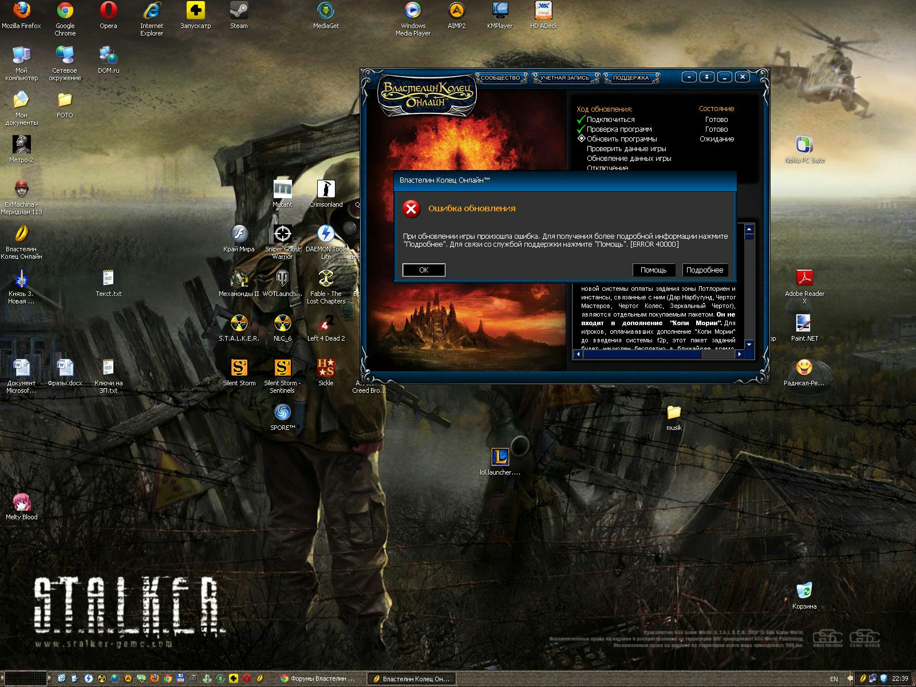Launch WOTLauncher desktop icon
The image size is (916, 687).
282,283
